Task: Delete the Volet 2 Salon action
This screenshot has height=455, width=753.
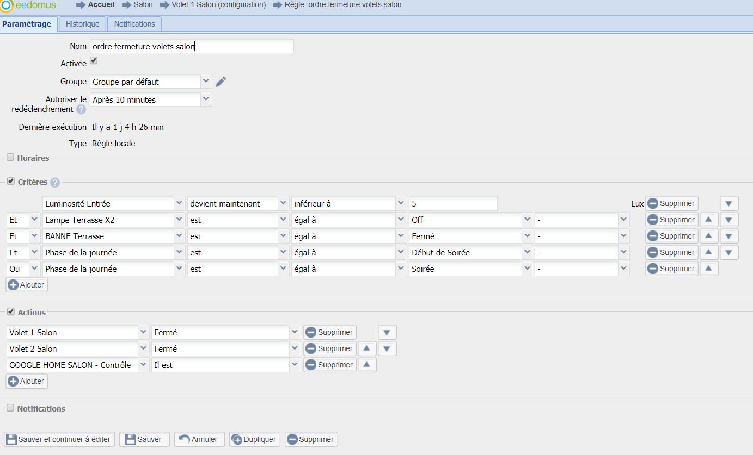Action: pos(330,348)
